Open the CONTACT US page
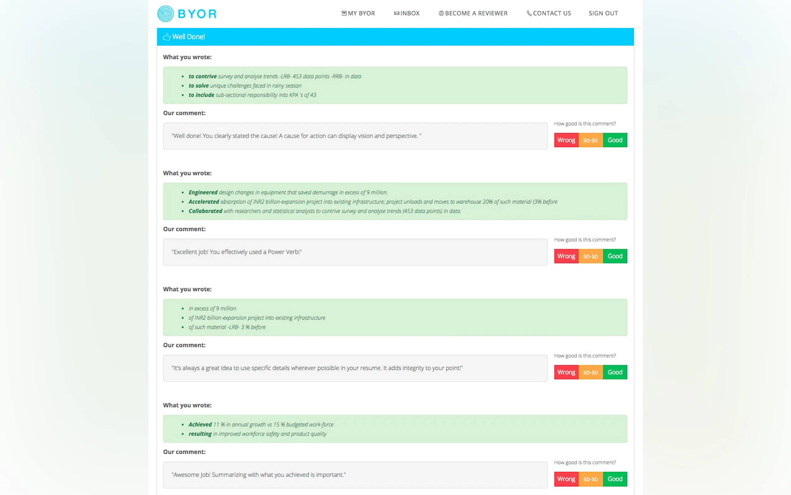 pos(552,13)
